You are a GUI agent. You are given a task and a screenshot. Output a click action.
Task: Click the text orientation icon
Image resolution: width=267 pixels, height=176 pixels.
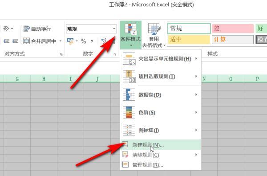[x=6, y=29]
